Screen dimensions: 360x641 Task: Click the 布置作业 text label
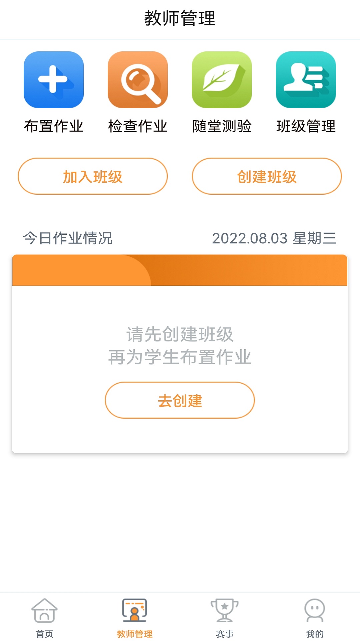click(x=54, y=127)
